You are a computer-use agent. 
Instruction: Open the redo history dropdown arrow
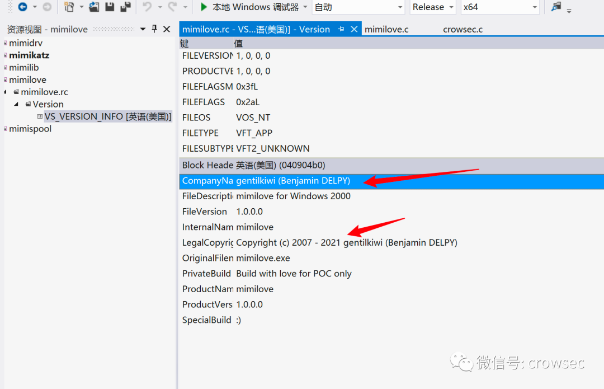pyautogui.click(x=185, y=7)
